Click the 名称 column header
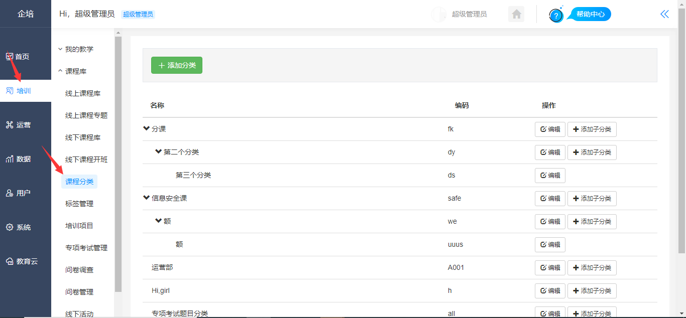686x318 pixels. tap(157, 105)
